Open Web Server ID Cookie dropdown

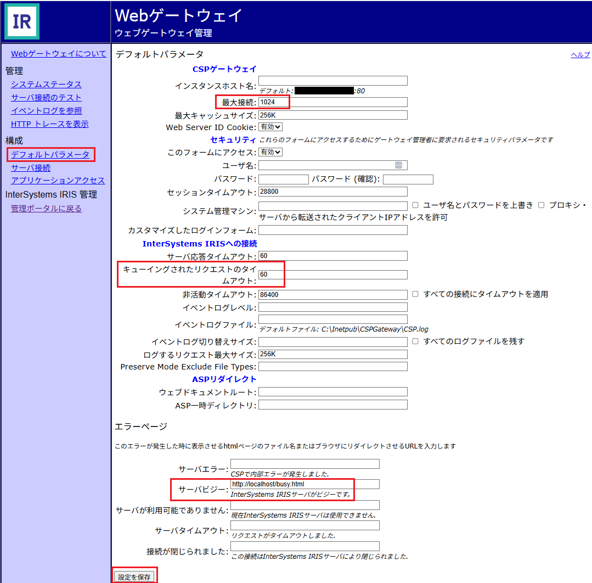click(x=270, y=127)
